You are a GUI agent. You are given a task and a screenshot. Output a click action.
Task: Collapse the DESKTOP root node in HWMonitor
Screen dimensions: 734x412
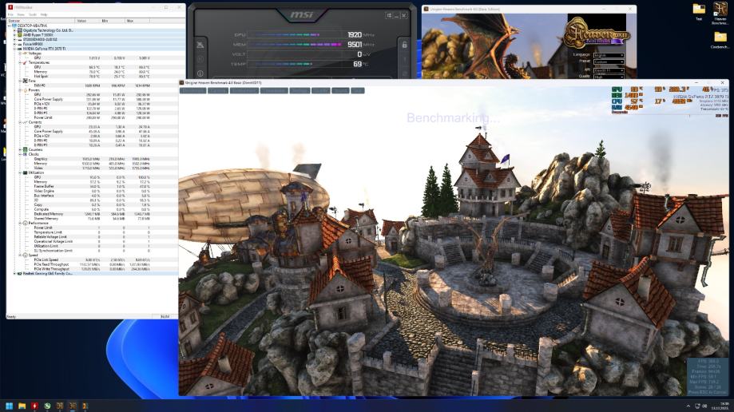(x=10, y=26)
